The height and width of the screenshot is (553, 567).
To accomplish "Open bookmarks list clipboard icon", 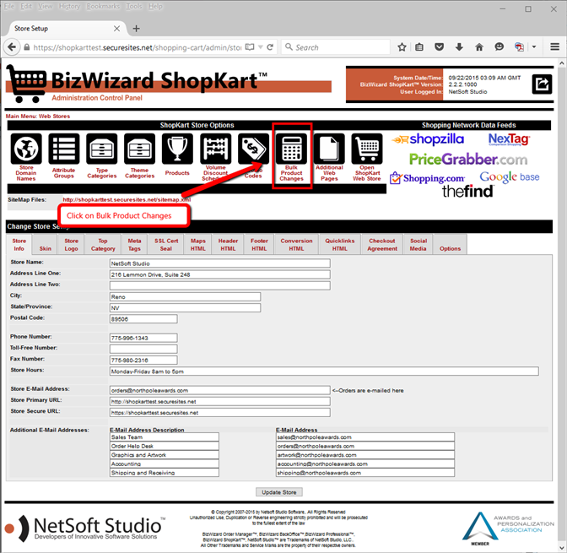I will (419, 47).
